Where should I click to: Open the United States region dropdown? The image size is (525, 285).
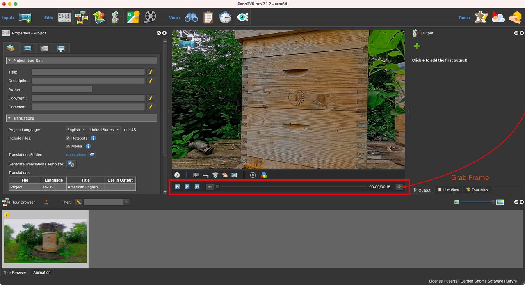coord(104,129)
